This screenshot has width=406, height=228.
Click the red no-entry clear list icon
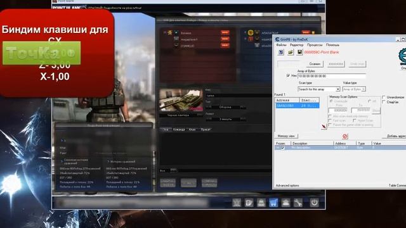(344, 136)
